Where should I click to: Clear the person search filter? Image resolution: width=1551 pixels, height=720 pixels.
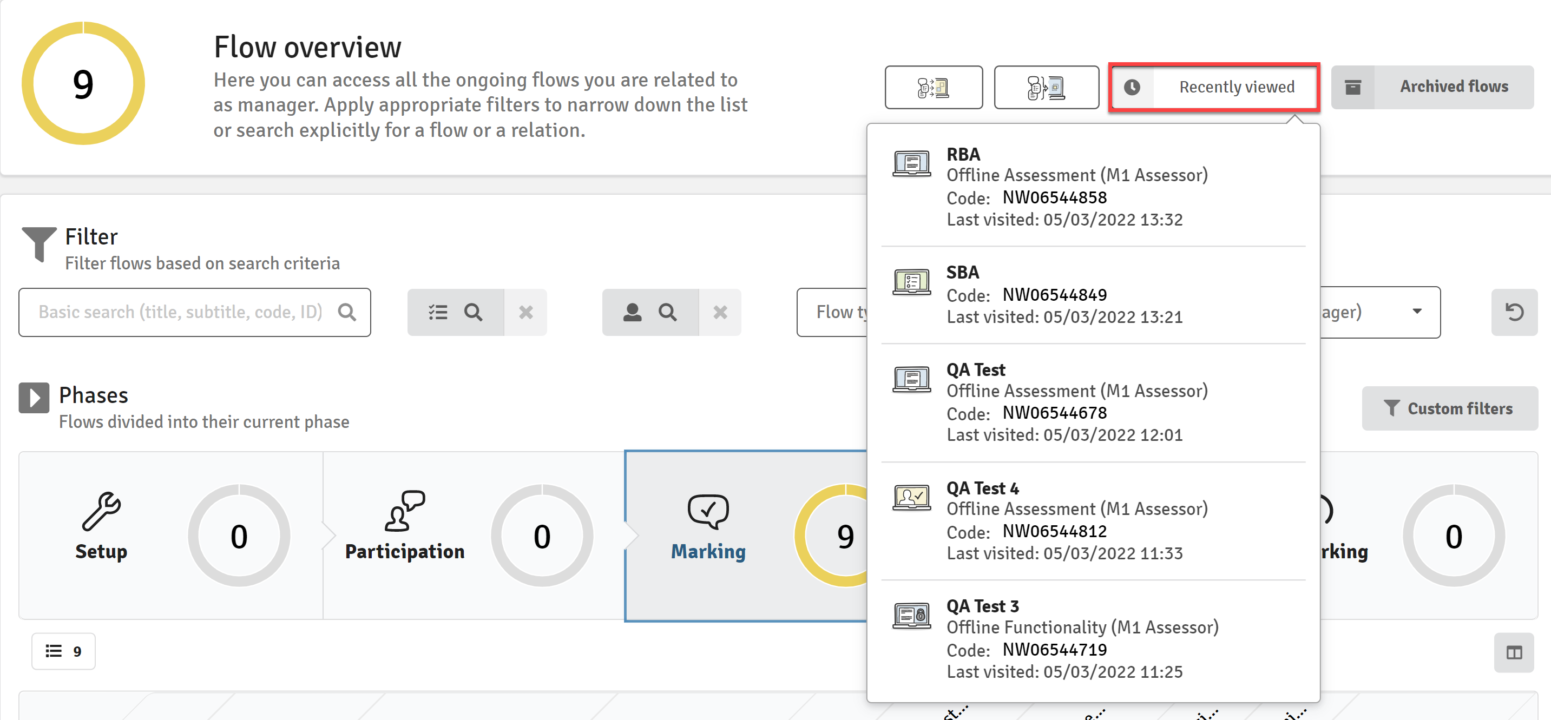pos(720,312)
